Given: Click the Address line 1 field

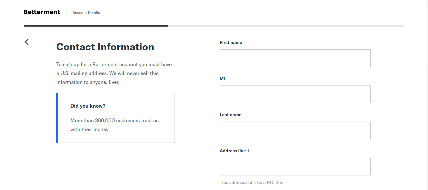Looking at the screenshot, I should pos(295,167).
